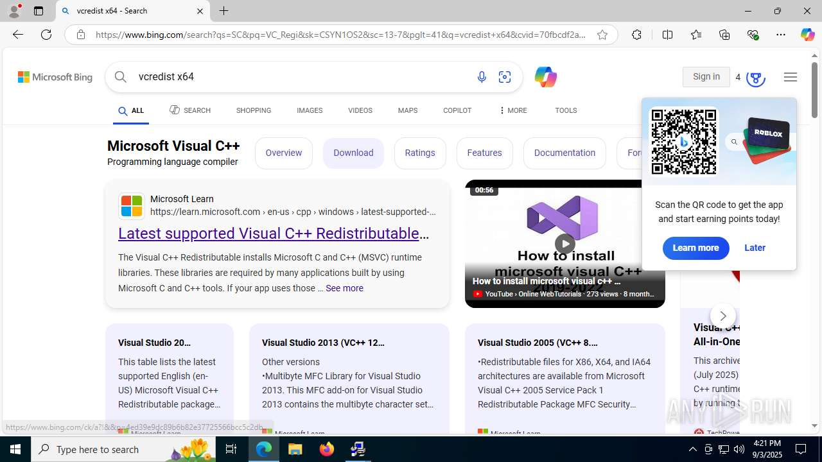This screenshot has height=462, width=822.
Task: Show hidden system tray icons
Action: click(692, 449)
